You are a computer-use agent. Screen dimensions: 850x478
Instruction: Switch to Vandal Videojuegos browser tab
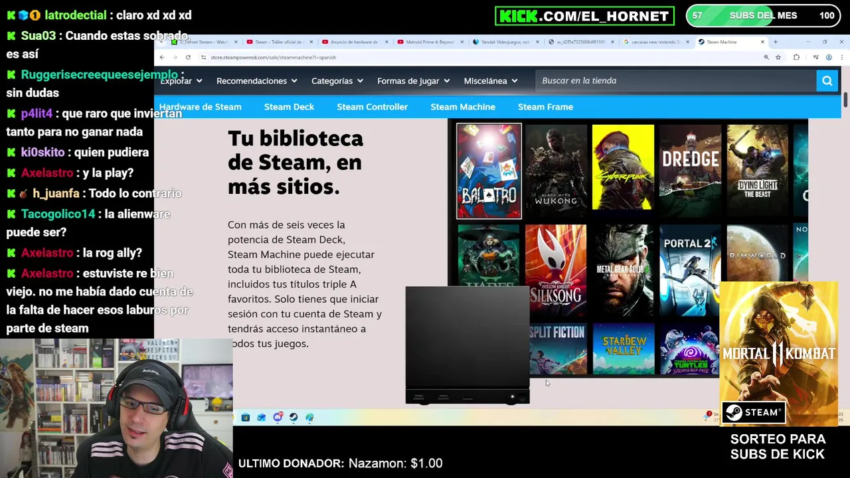505,42
